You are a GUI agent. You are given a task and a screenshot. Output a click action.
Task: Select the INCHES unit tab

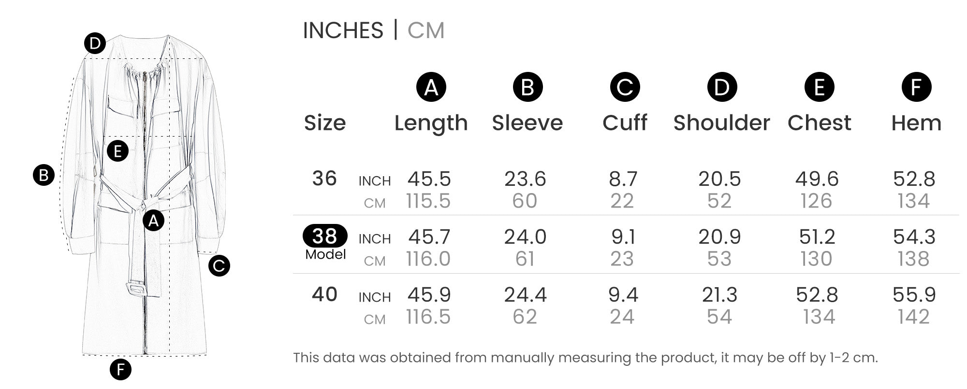click(343, 30)
